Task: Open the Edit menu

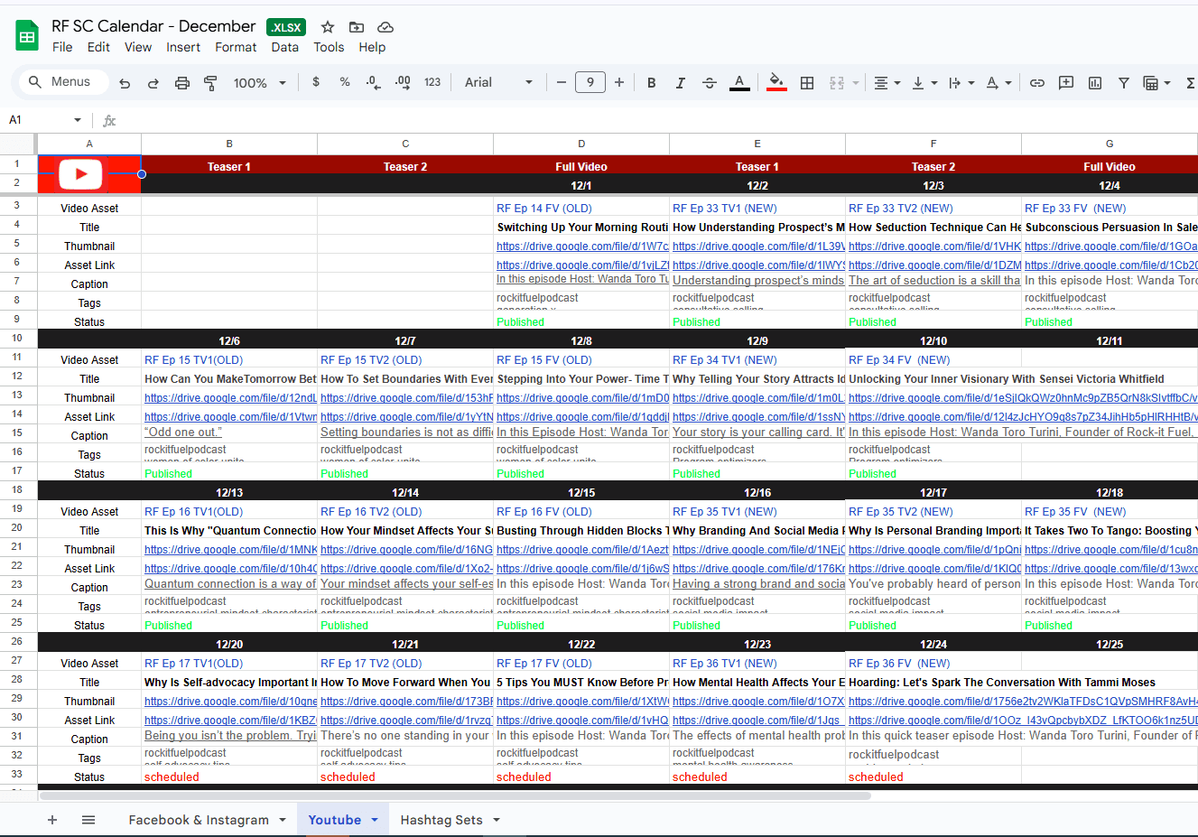Action: click(98, 47)
